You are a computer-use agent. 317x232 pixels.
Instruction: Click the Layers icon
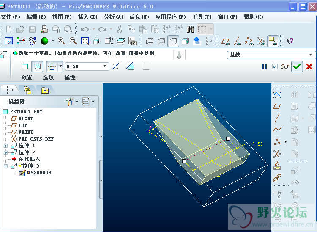(x=121, y=41)
